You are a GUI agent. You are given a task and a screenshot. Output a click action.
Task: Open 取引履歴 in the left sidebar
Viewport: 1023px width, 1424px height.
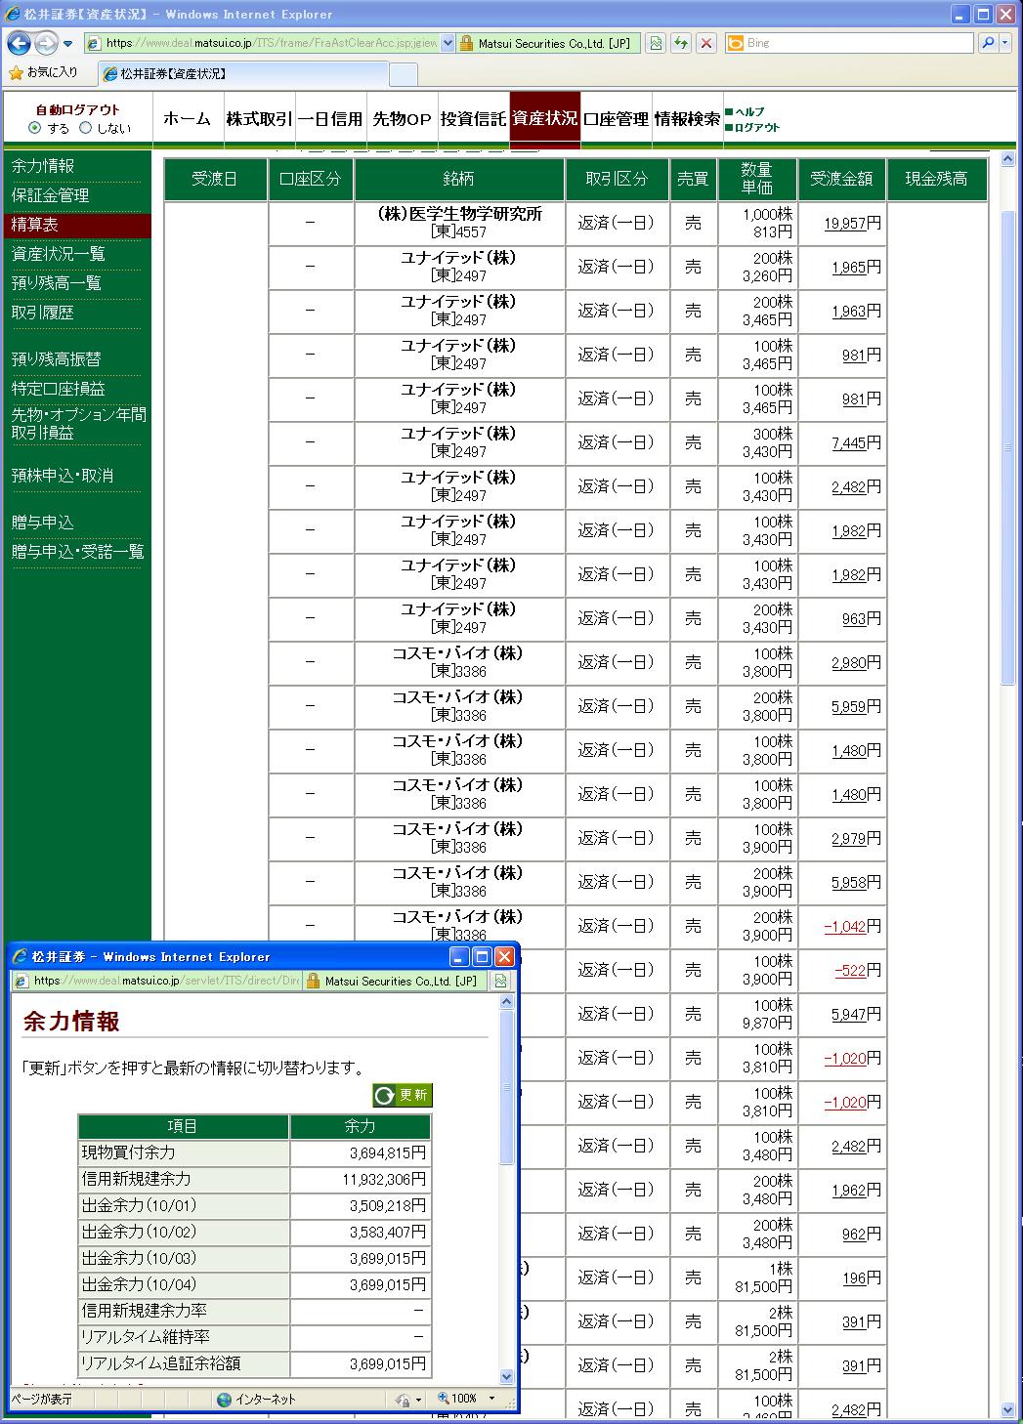[x=43, y=313]
